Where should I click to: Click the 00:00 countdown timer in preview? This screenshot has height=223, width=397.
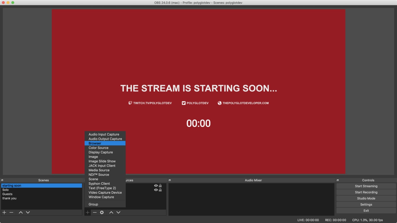pyautogui.click(x=198, y=123)
